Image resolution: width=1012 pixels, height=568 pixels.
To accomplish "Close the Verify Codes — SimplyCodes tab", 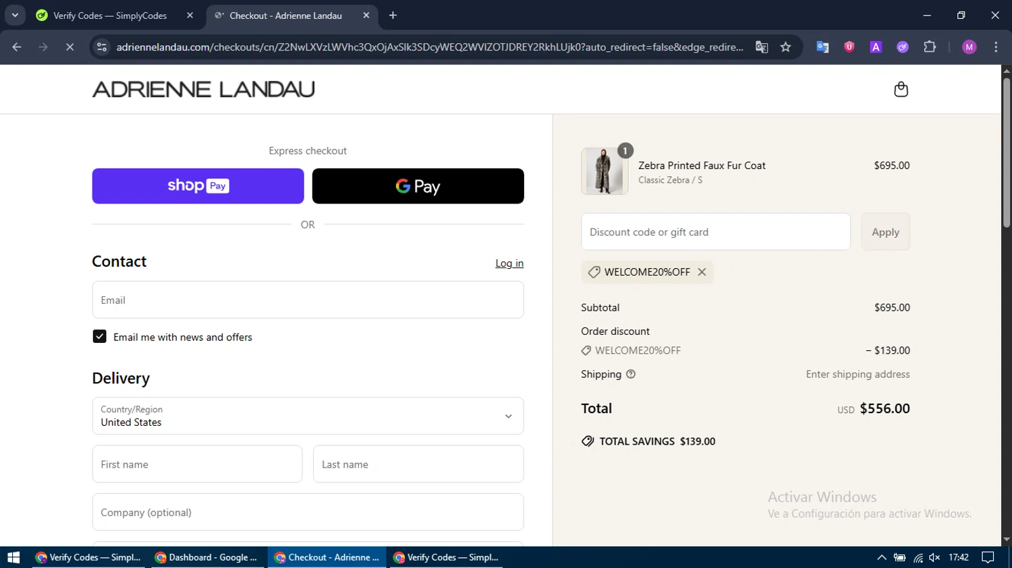I will pyautogui.click(x=190, y=15).
